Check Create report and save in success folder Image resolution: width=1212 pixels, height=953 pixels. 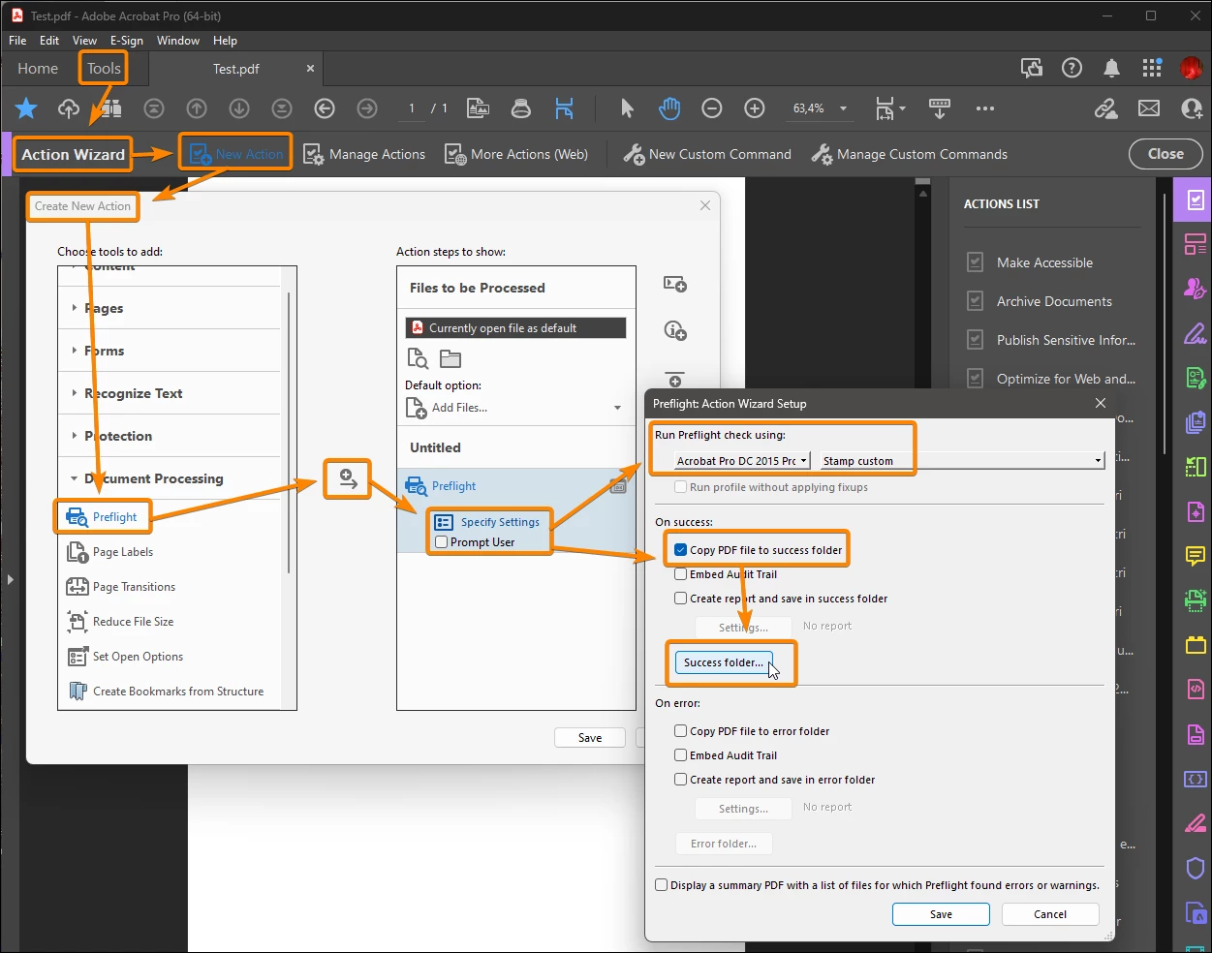(680, 599)
